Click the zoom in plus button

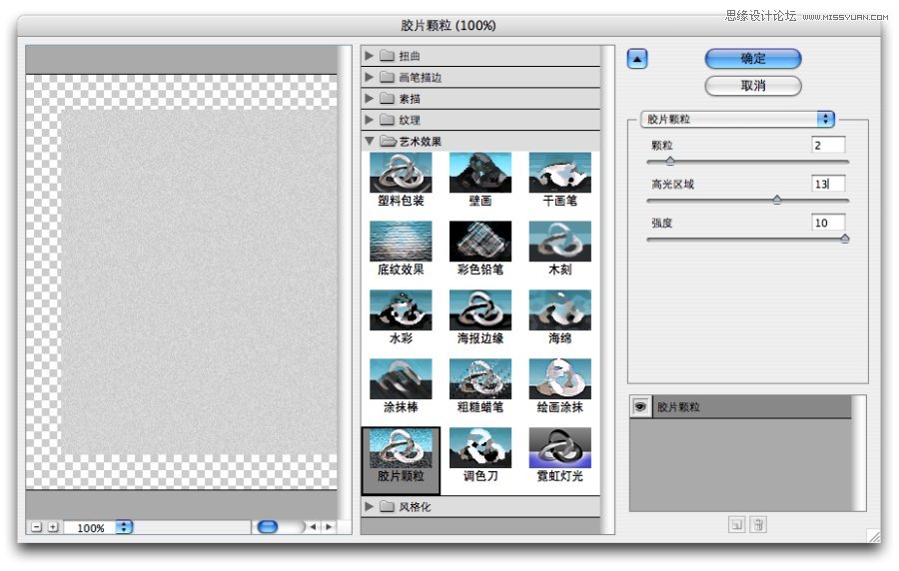[x=53, y=527]
